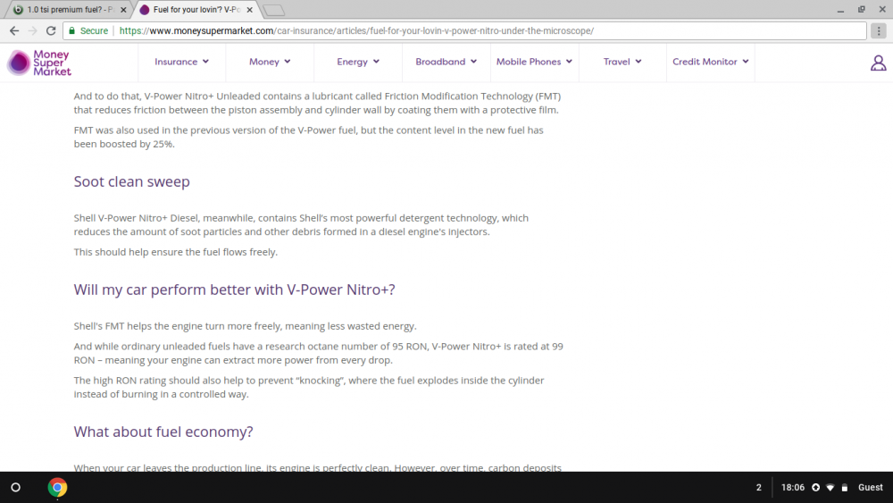Image resolution: width=893 pixels, height=503 pixels.
Task: Click the 'Secure' label in address bar
Action: (94, 30)
